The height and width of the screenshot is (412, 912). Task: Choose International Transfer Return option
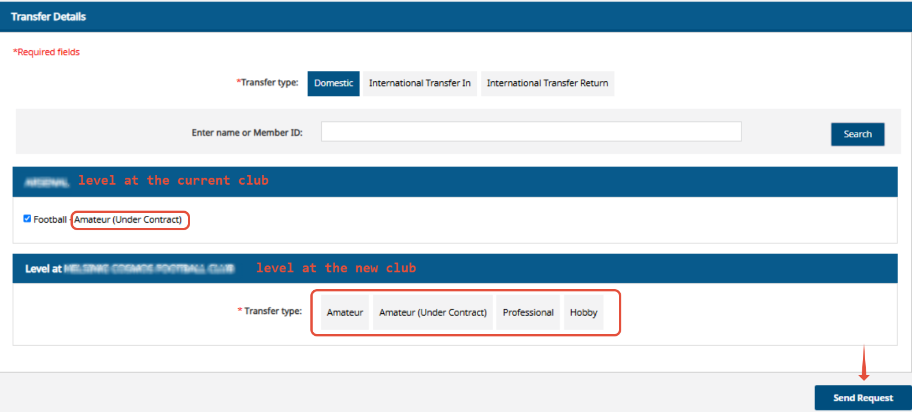click(x=547, y=83)
